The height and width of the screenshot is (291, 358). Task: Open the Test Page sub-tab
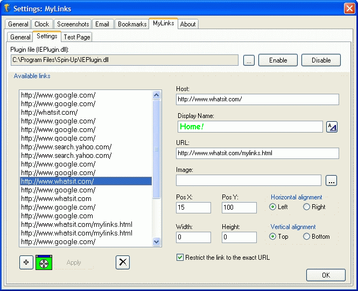[x=77, y=37]
